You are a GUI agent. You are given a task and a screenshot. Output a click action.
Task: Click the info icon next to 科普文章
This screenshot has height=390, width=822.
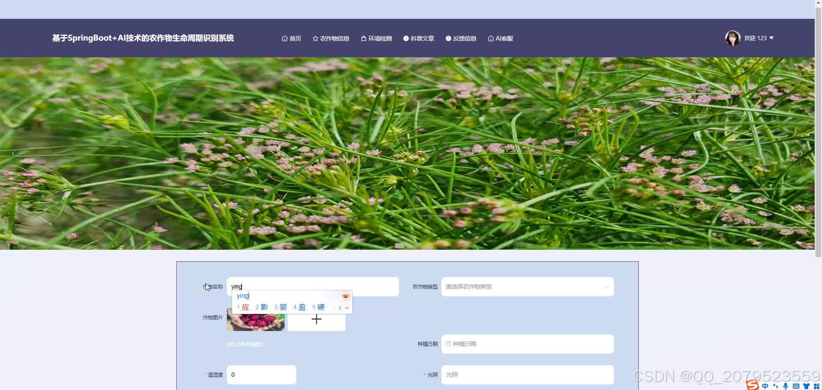[x=405, y=38]
